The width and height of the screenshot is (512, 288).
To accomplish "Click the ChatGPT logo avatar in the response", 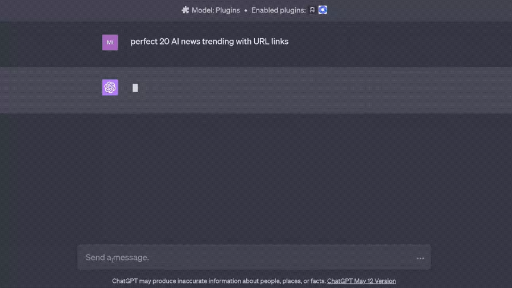I will [110, 87].
